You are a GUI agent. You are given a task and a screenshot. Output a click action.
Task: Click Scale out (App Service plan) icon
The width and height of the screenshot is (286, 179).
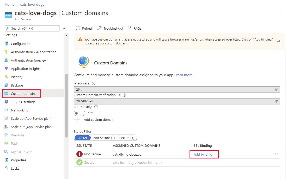tap(6, 127)
